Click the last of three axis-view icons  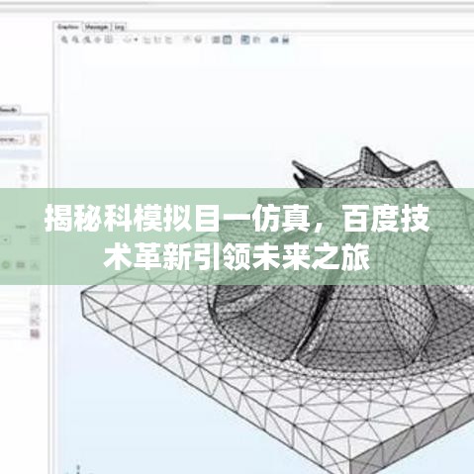point(168,40)
